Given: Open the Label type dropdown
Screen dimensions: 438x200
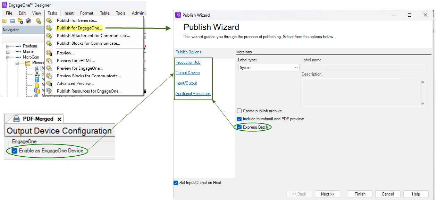Looking at the screenshot, I should 269,68.
